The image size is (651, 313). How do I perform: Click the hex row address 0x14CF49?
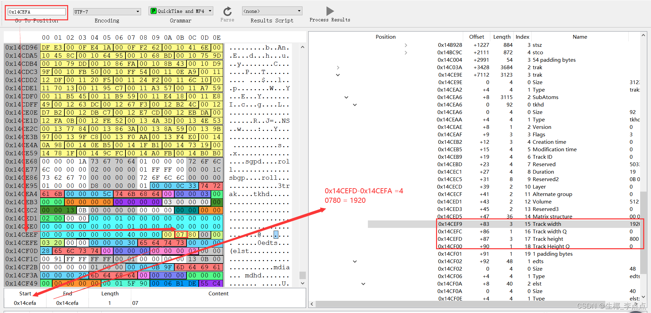[x=21, y=283]
